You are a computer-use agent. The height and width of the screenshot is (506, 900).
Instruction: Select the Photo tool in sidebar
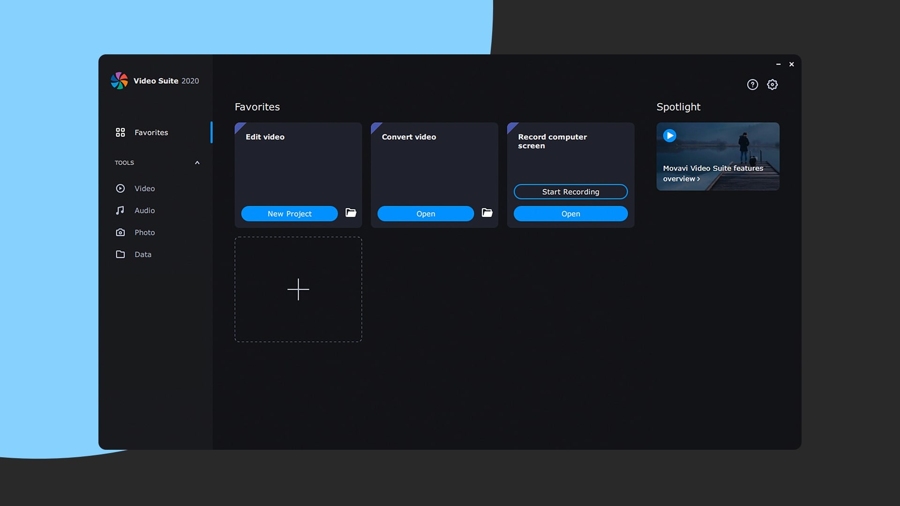click(x=145, y=232)
